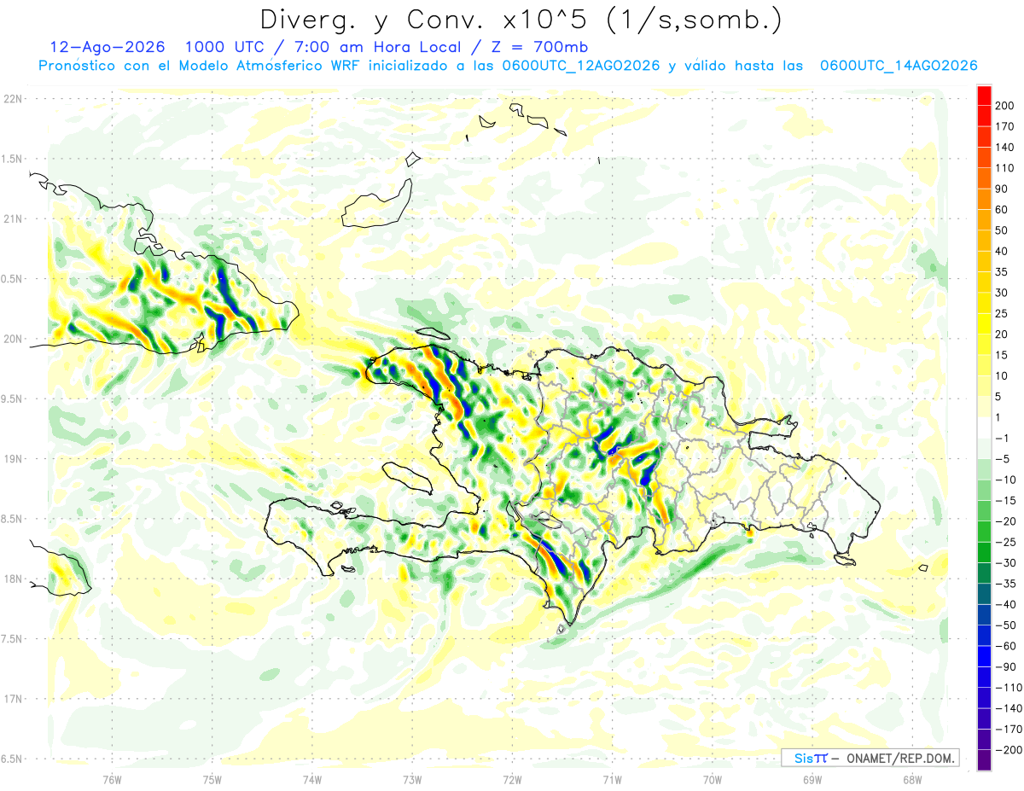
Task: Click the '75W' longitude label
Action: [212, 780]
